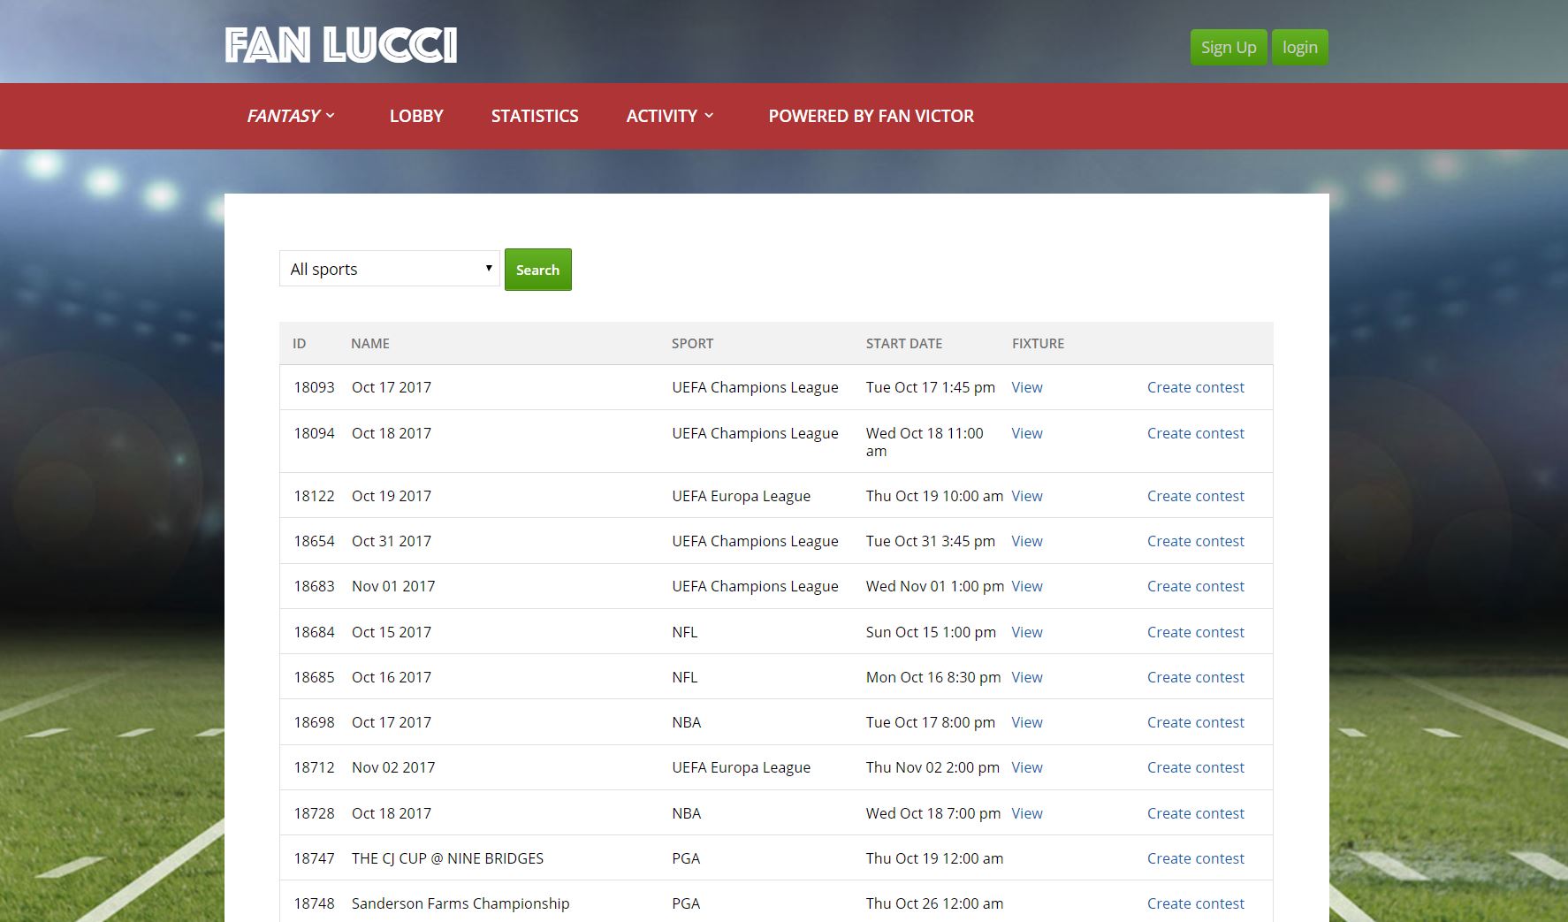Click the FIXTURE column header
1568x922 pixels.
pos(1038,343)
